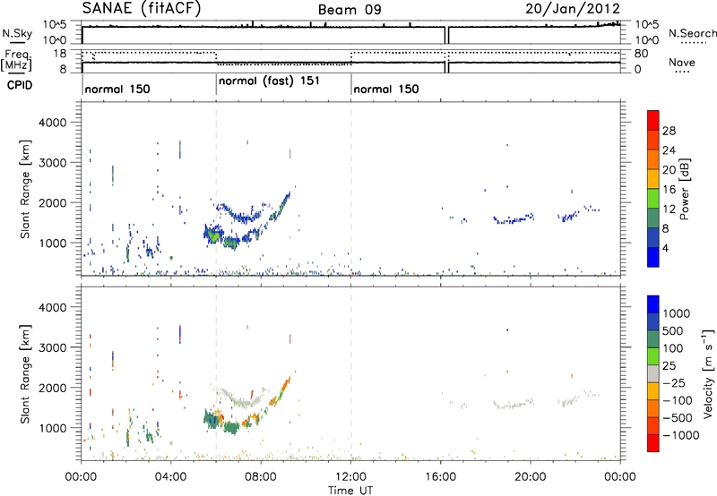717x496 pixels.
Task: Click the green high-power echo patch near 06:00
Action: point(213,236)
